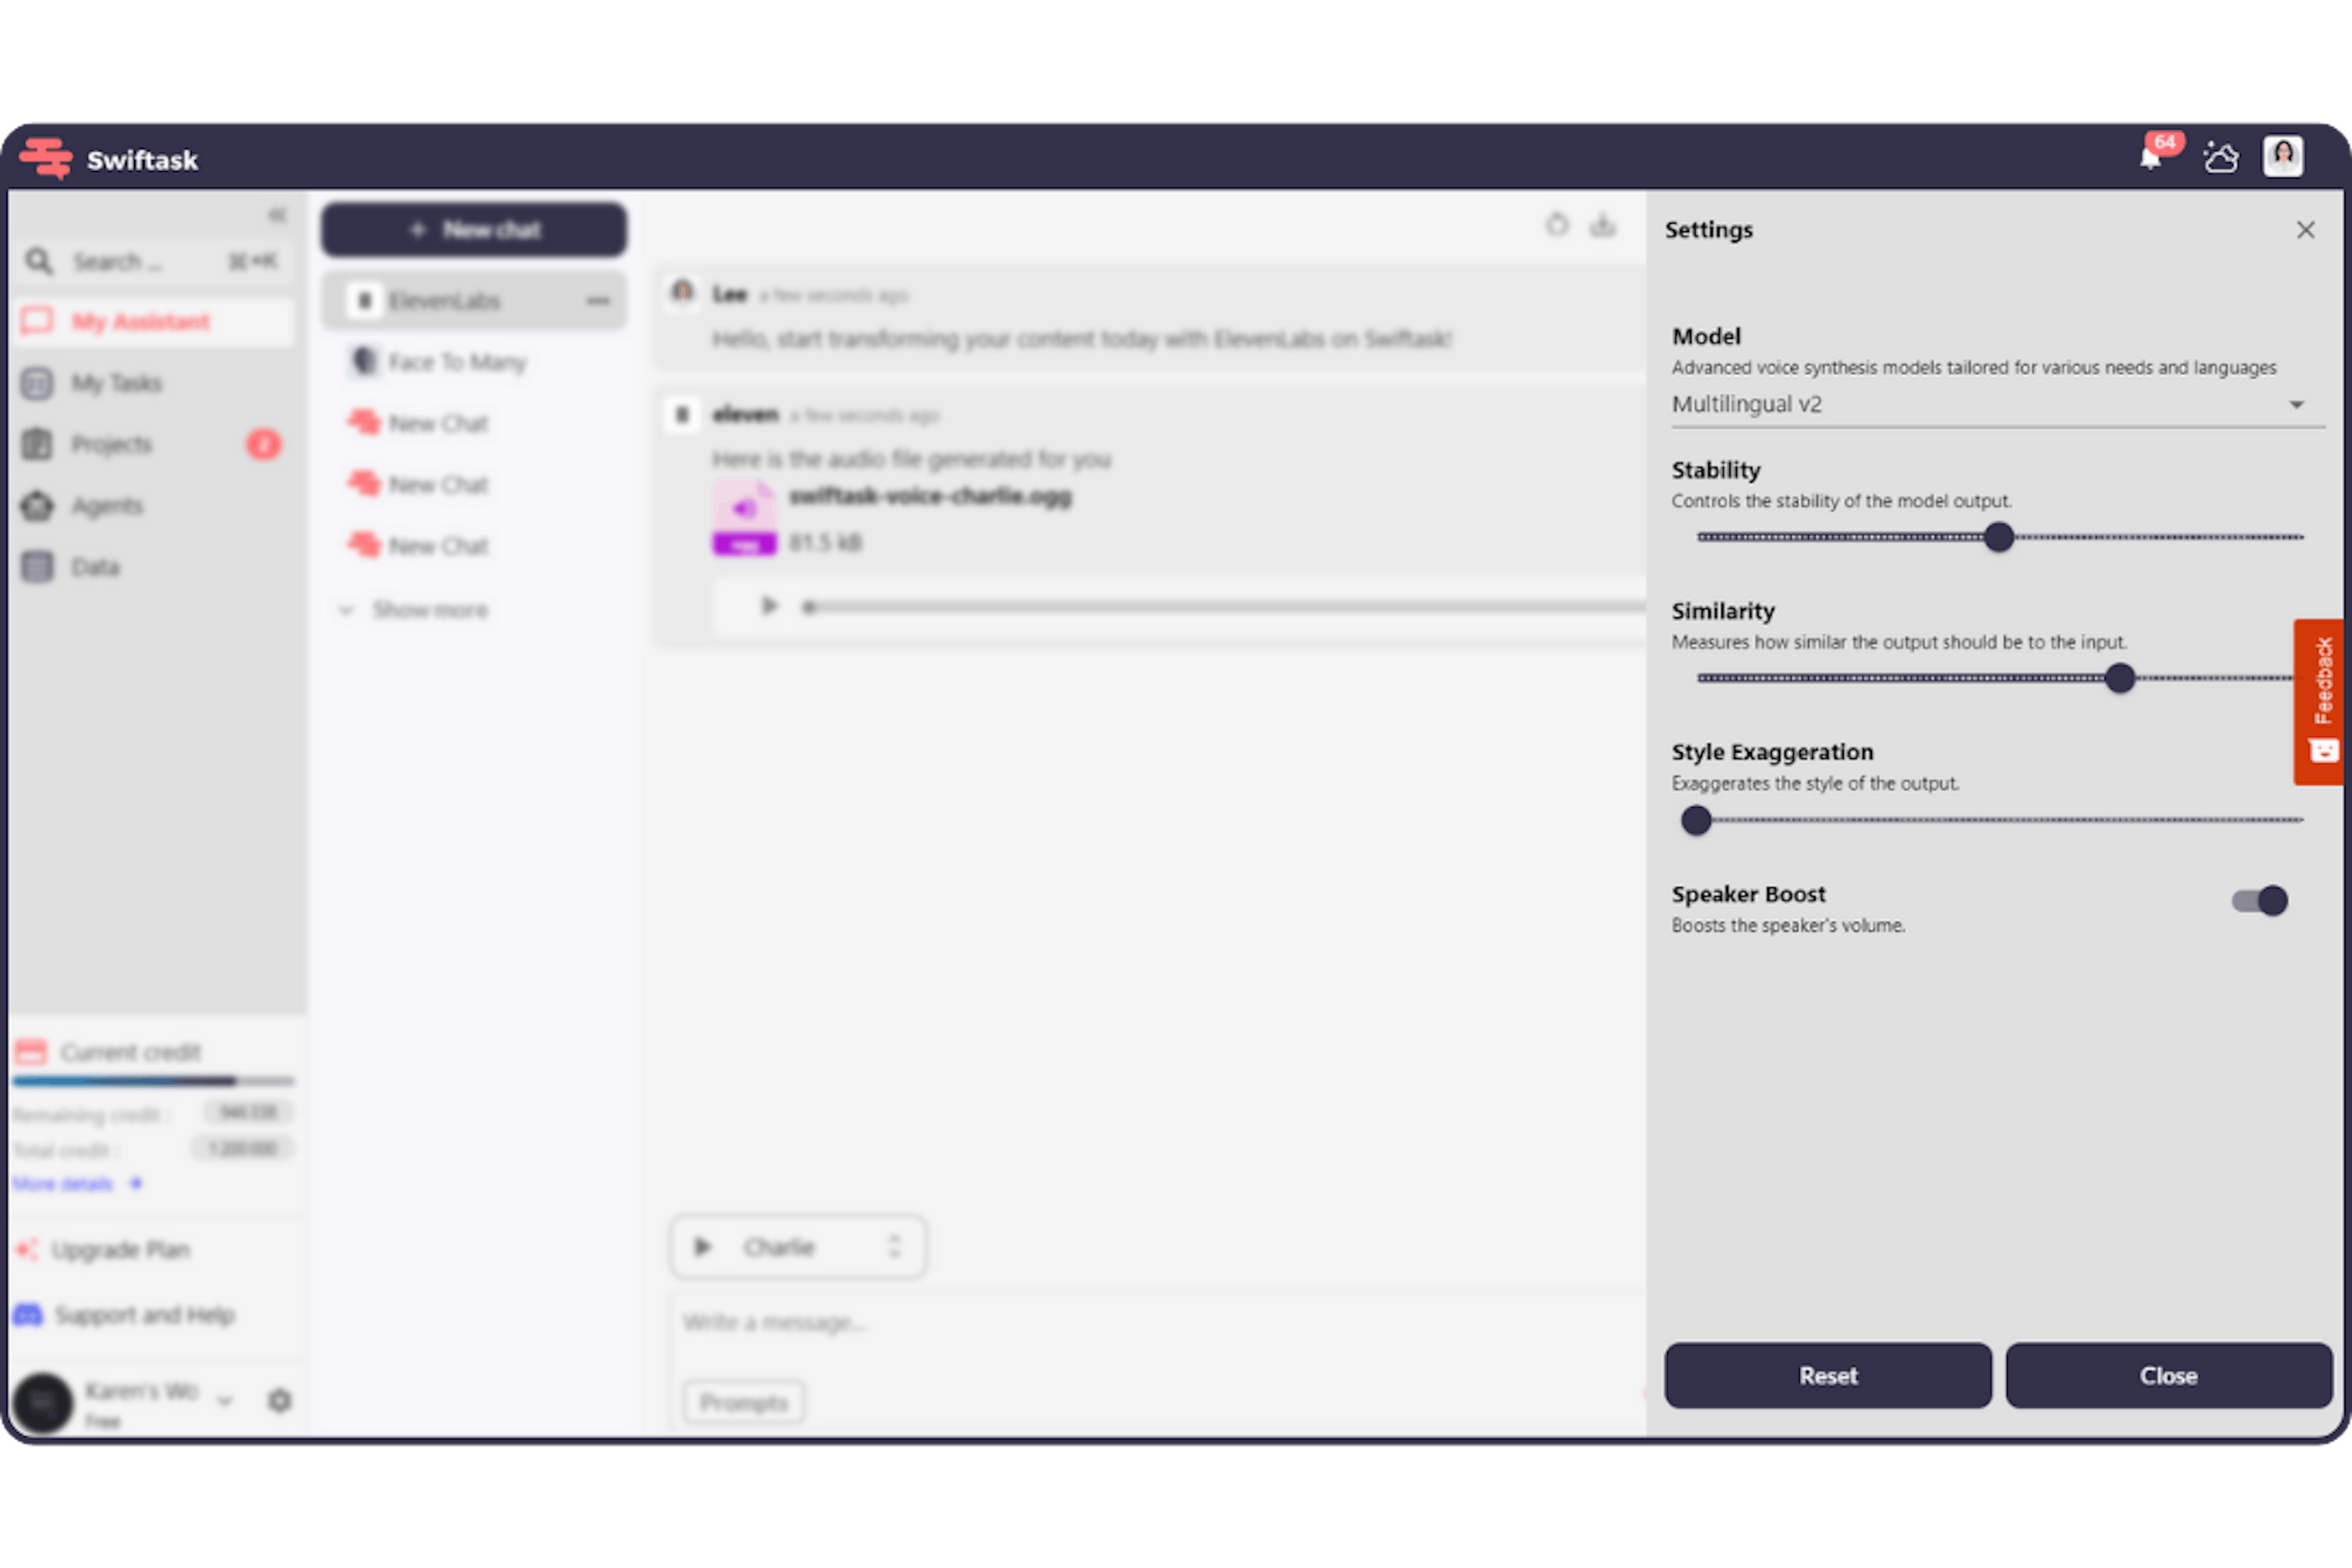This screenshot has width=2352, height=1568.
Task: Click the Reset button
Action: (1828, 1376)
